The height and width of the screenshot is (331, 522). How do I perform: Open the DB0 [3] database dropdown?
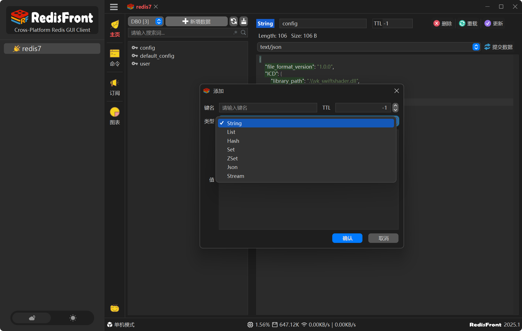coord(146,21)
